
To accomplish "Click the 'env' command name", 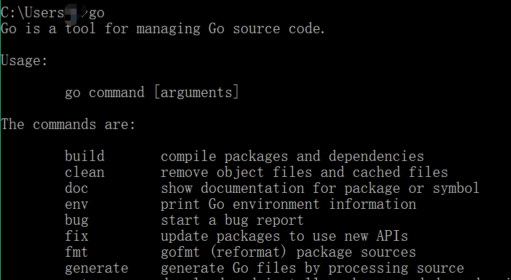I will (x=76, y=205).
